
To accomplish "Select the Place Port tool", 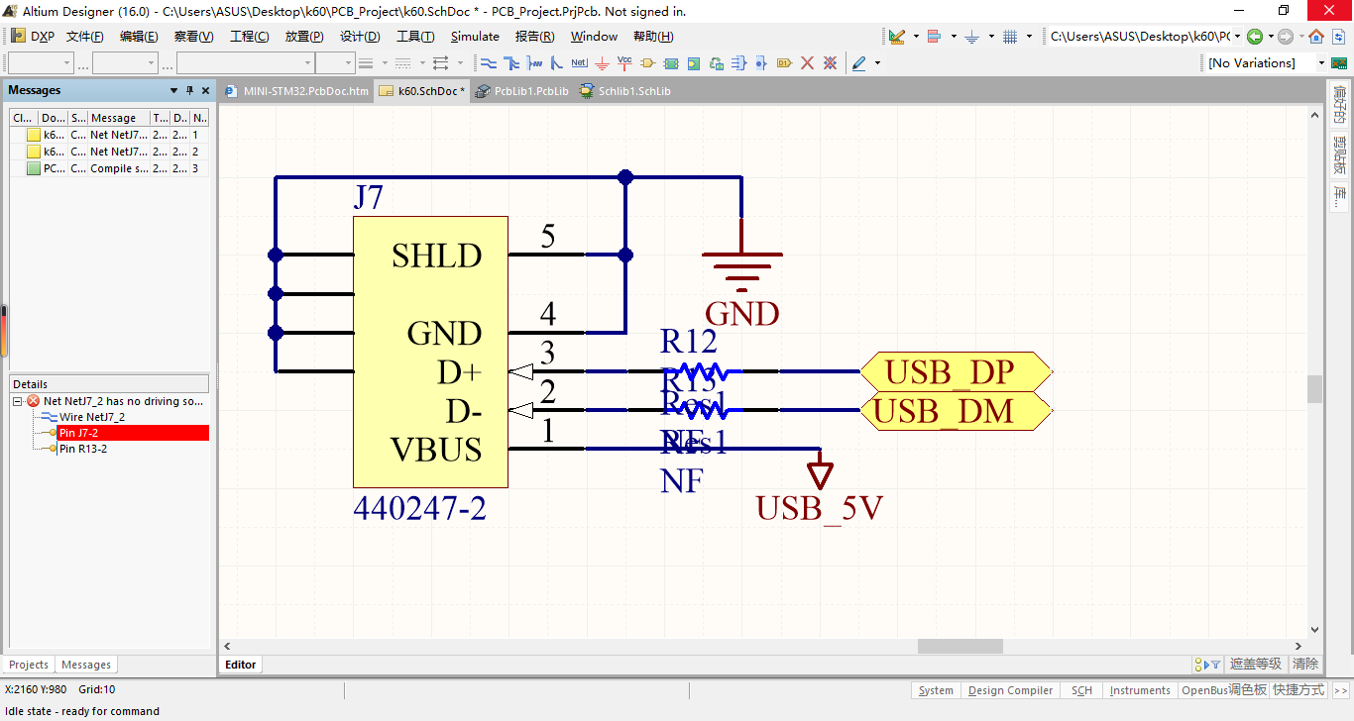I will (784, 62).
